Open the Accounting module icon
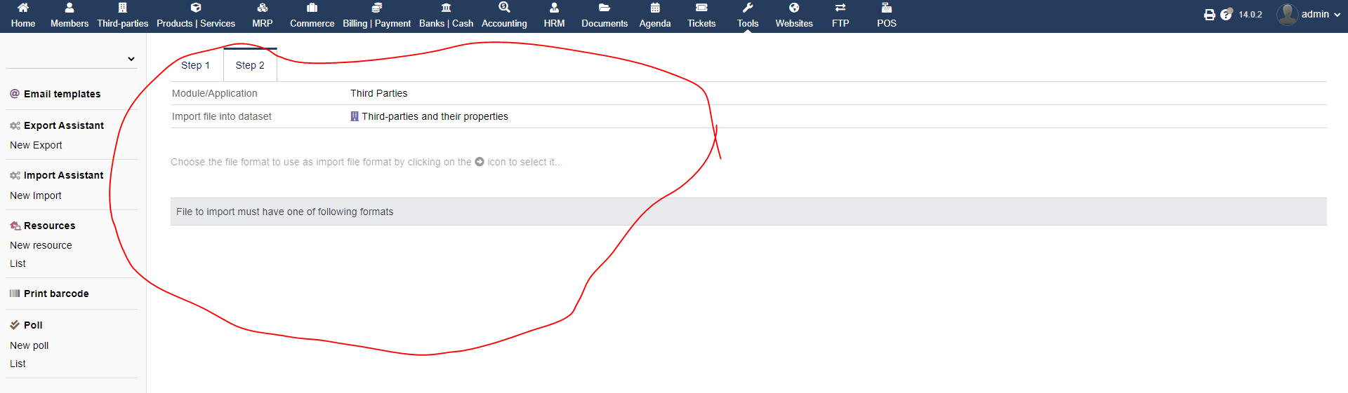 [504, 8]
